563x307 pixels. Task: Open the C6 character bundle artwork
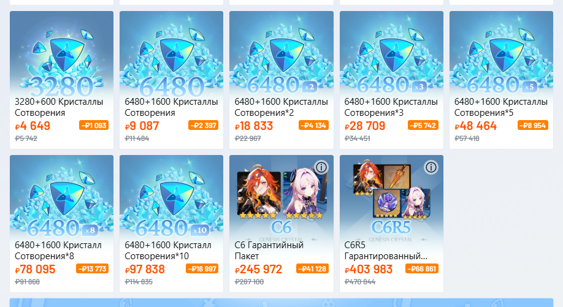coord(281,197)
